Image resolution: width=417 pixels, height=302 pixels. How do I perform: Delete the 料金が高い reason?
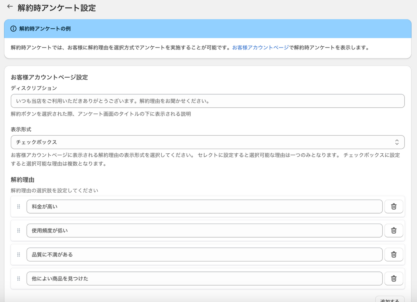tap(393, 207)
